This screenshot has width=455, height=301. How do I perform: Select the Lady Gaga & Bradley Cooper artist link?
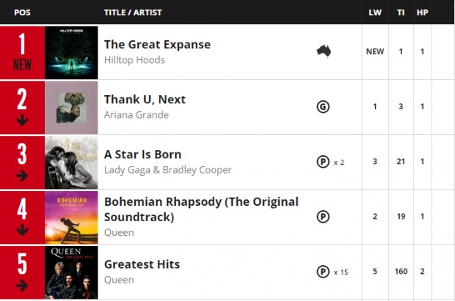(168, 170)
